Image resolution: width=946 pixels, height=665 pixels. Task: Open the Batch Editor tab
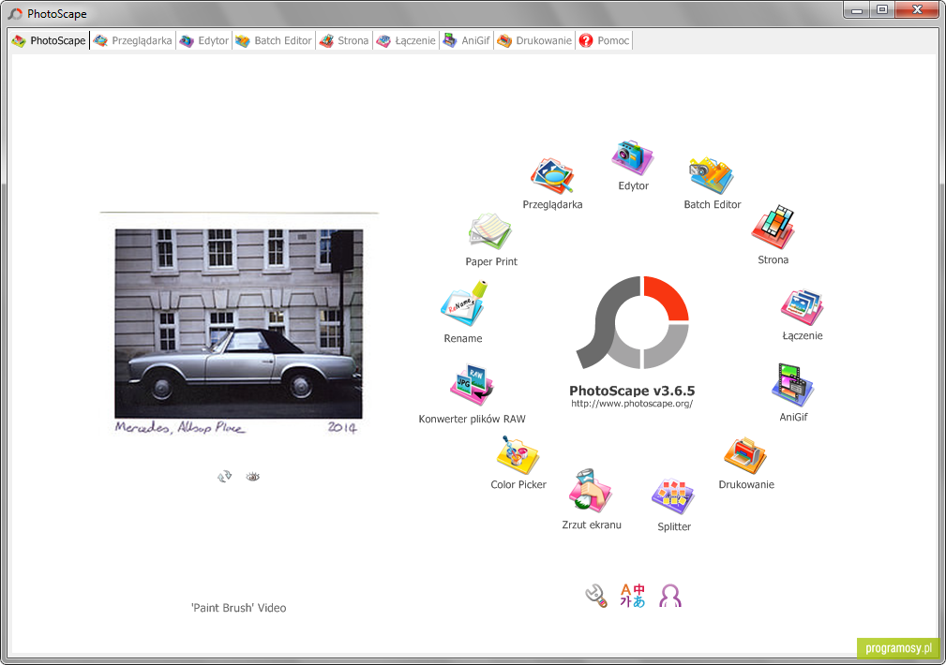(274, 40)
